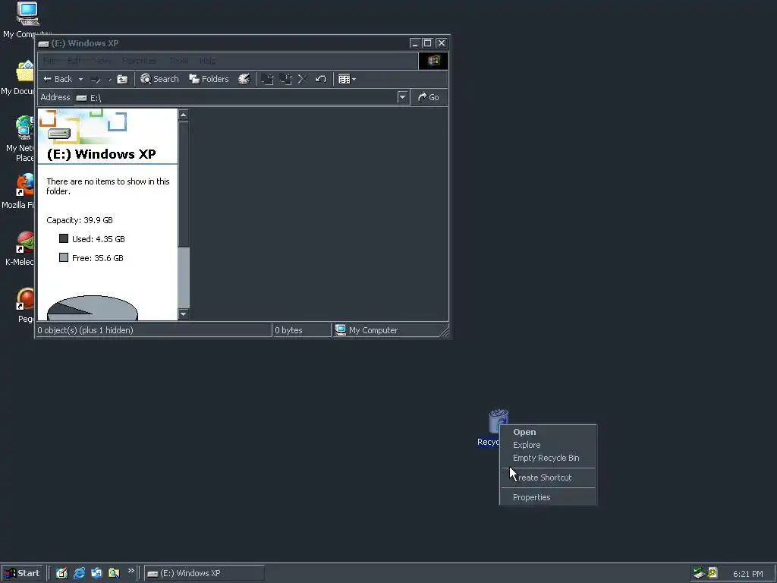Click the Views grid icon
777x583 pixels.
(344, 79)
